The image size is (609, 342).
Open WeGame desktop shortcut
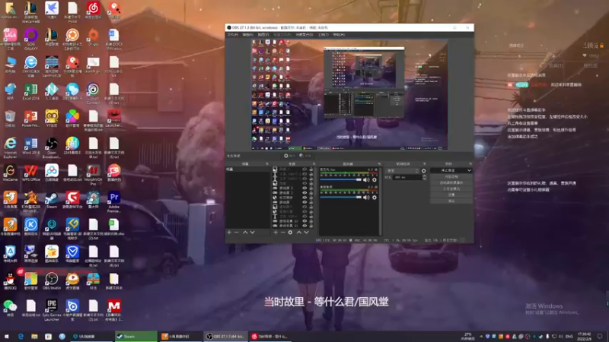tap(10, 173)
